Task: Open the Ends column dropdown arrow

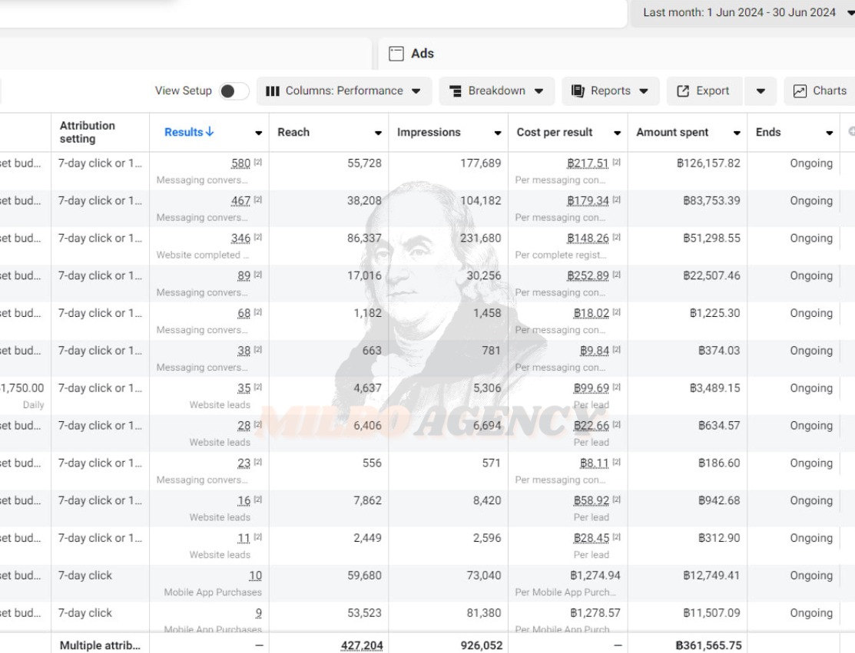Action: tap(830, 133)
